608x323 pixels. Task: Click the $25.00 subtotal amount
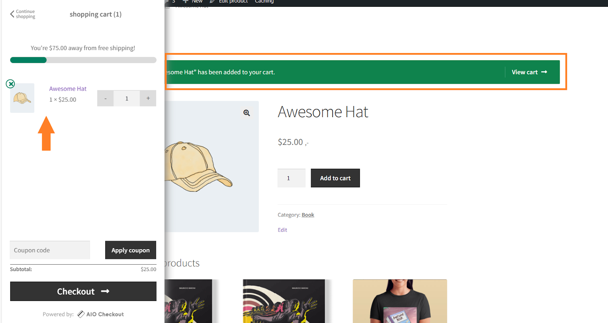tap(148, 269)
